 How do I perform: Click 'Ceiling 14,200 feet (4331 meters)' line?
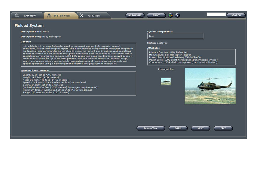(x=43, y=85)
